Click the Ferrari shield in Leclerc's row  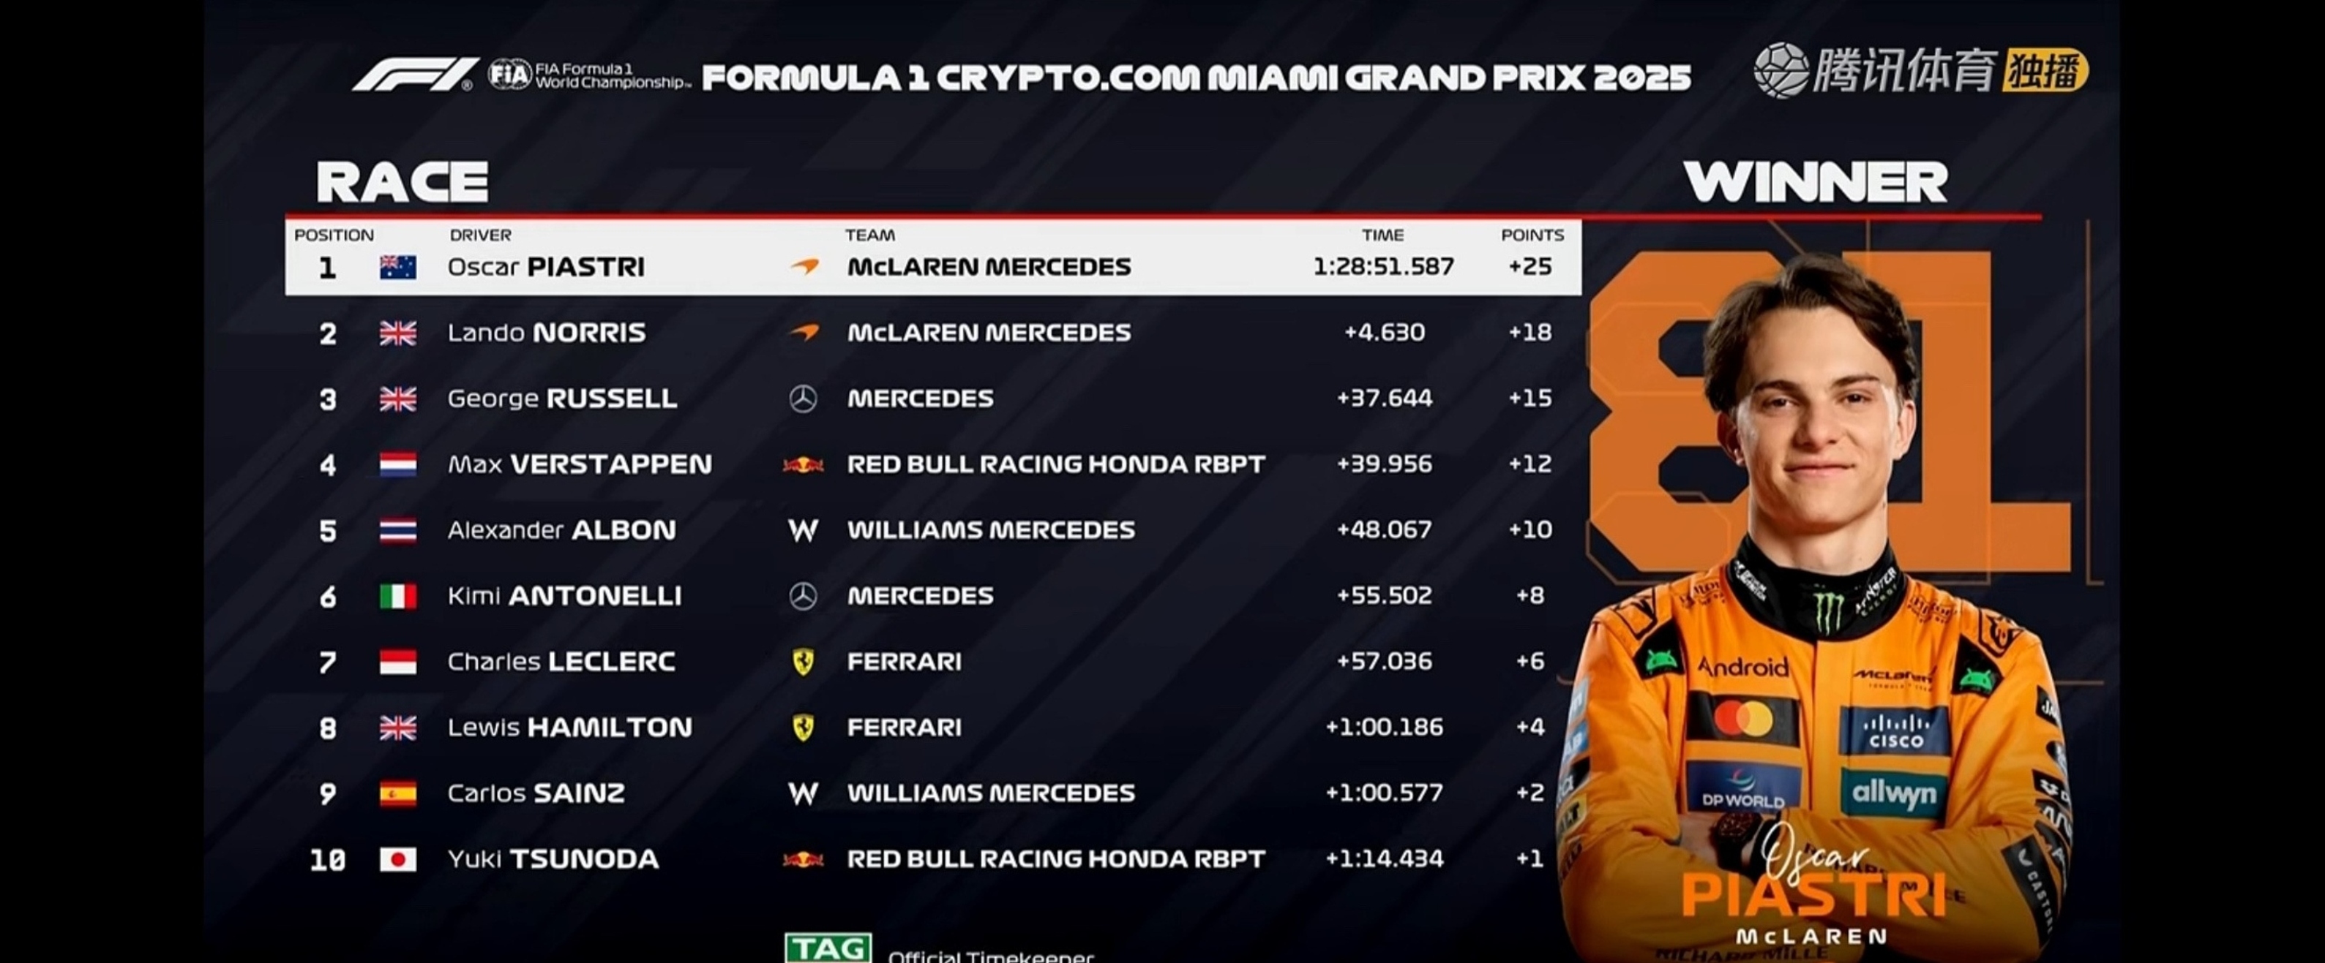click(x=802, y=662)
